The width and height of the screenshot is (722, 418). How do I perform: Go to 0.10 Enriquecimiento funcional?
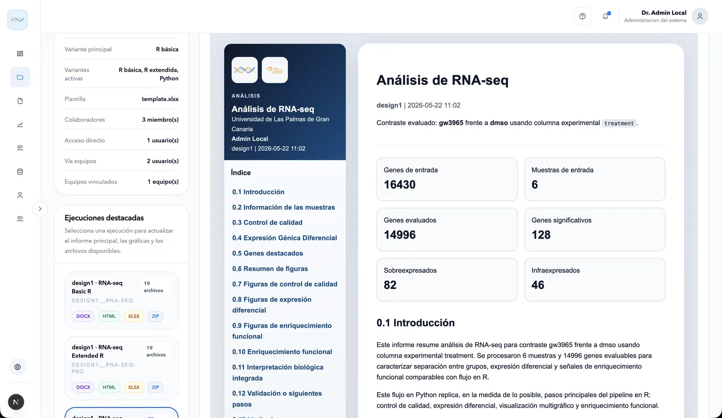coord(282,352)
